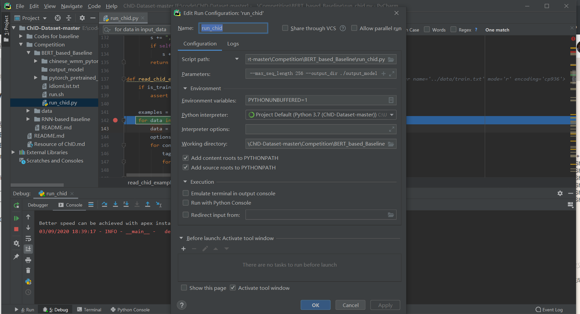Uncheck Add content roots to PYTHONPATH

pos(186,158)
